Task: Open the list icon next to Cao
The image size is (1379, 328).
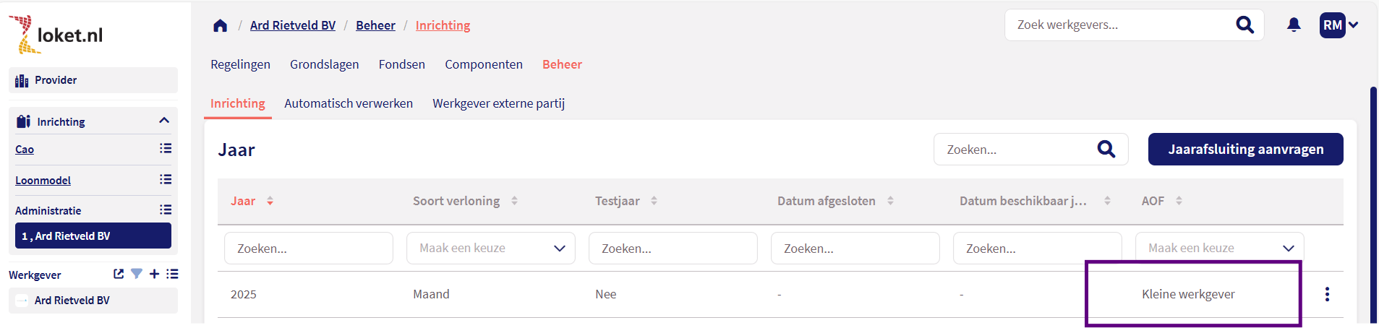Action: 166,149
